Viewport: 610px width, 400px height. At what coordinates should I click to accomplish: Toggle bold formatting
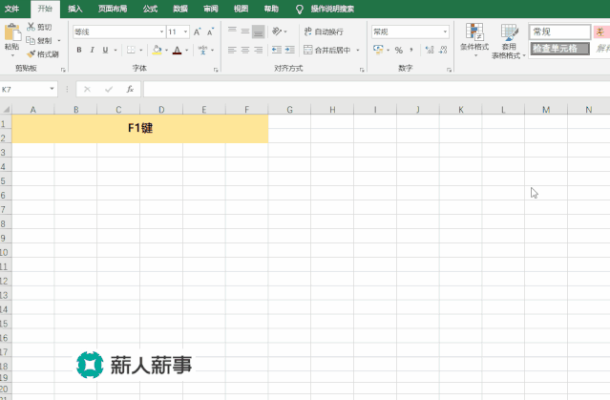coord(79,50)
